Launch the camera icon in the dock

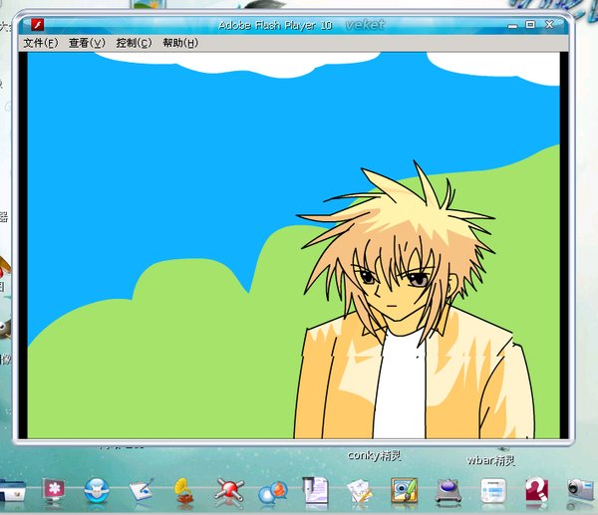tap(580, 490)
